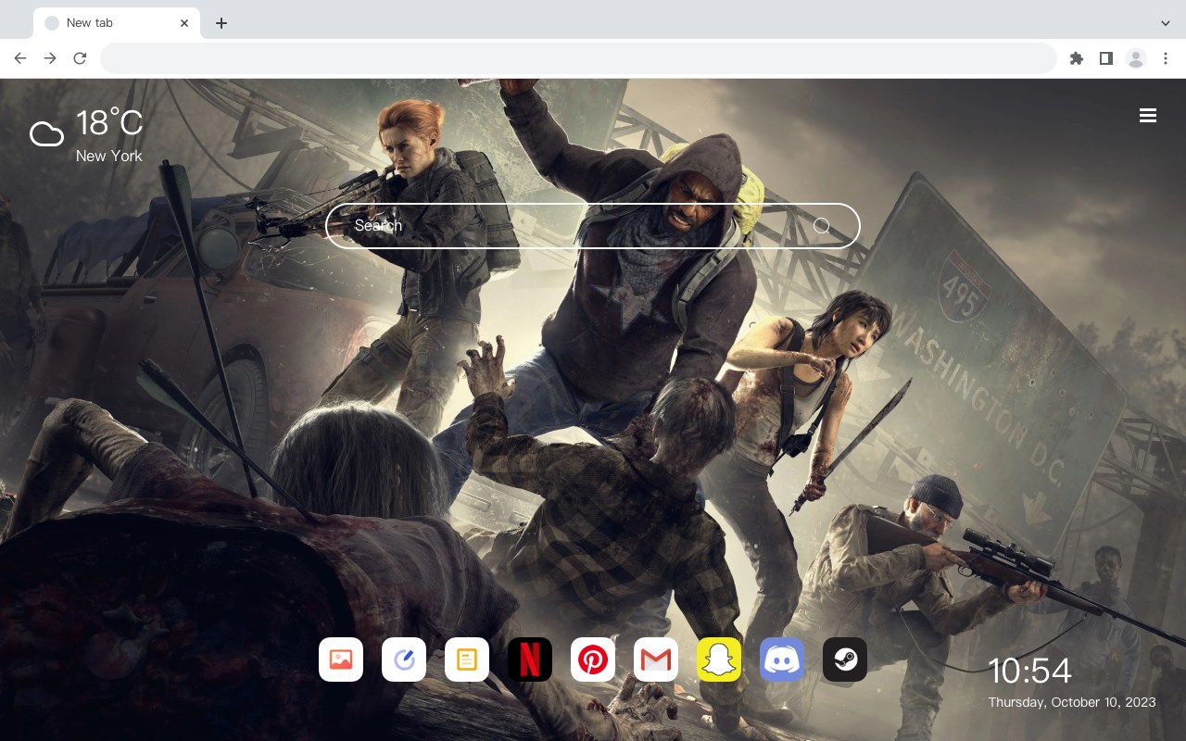Close the New tab tab
The height and width of the screenshot is (741, 1186).
coord(184,23)
